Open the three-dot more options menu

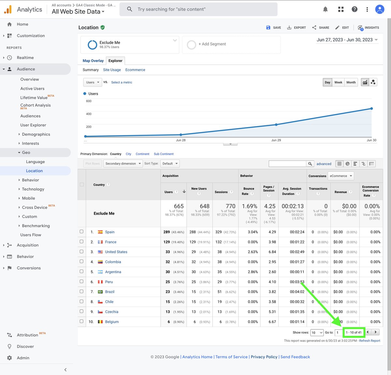tap(367, 9)
